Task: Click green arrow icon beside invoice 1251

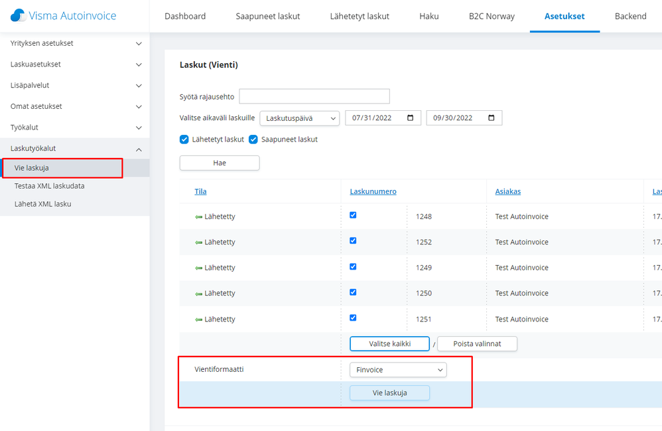Action: [198, 319]
